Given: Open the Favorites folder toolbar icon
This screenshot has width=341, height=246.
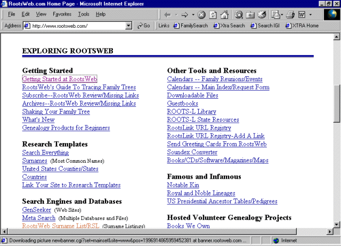Looking at the screenshot, I should point(250,14).
